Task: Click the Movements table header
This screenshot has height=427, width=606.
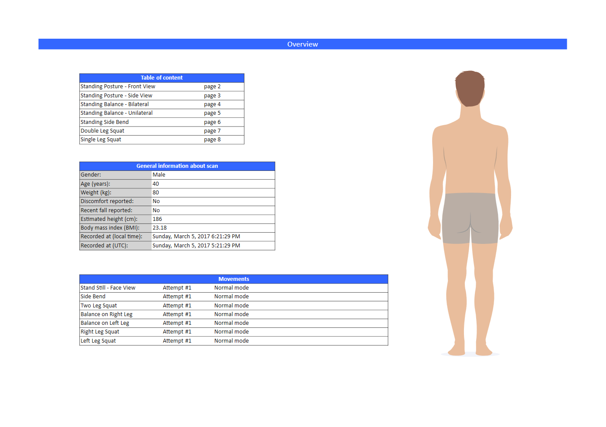Action: [234, 279]
